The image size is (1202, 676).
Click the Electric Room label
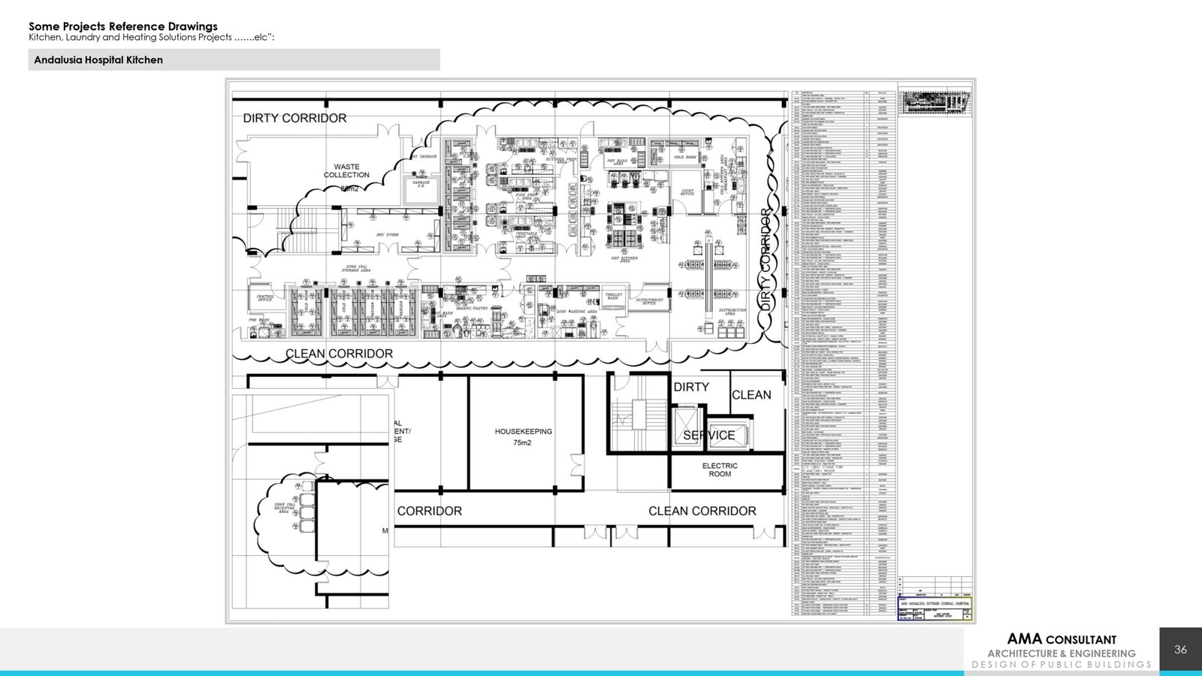720,469
